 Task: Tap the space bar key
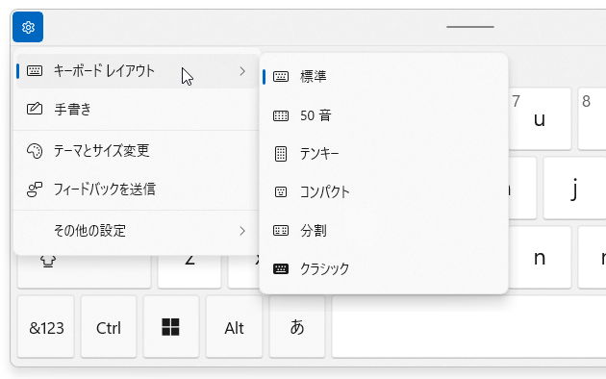click(x=468, y=327)
